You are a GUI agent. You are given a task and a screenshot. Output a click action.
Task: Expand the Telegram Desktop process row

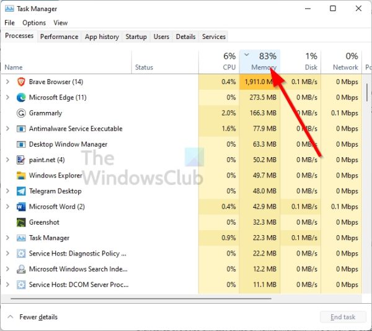click(x=7, y=191)
